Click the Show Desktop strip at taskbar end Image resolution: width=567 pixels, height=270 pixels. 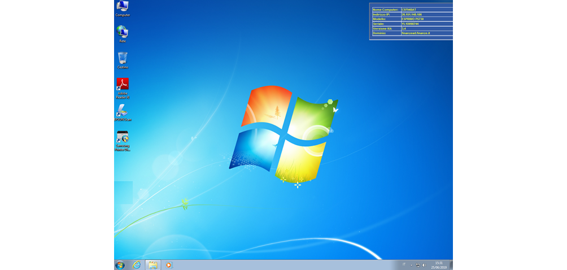click(x=451, y=265)
